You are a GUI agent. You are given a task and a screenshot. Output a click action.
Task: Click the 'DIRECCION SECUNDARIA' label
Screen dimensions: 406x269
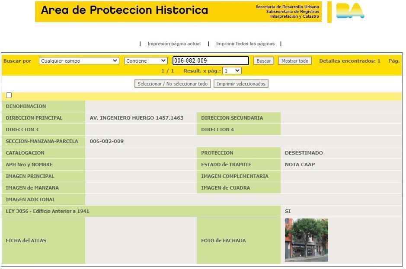(232, 118)
